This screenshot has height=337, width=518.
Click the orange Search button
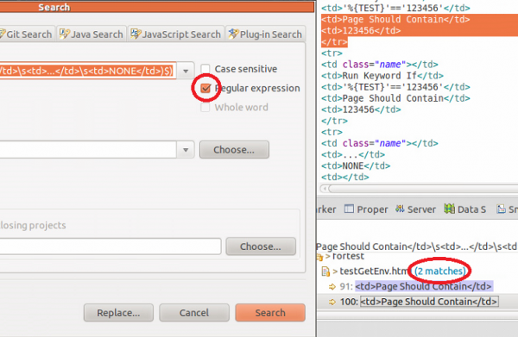270,313
